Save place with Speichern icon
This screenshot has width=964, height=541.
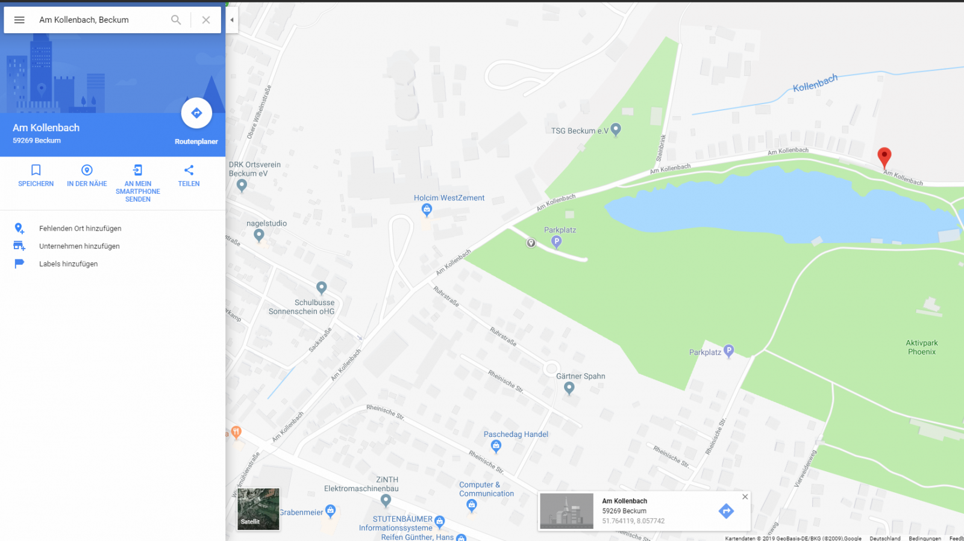[36, 171]
